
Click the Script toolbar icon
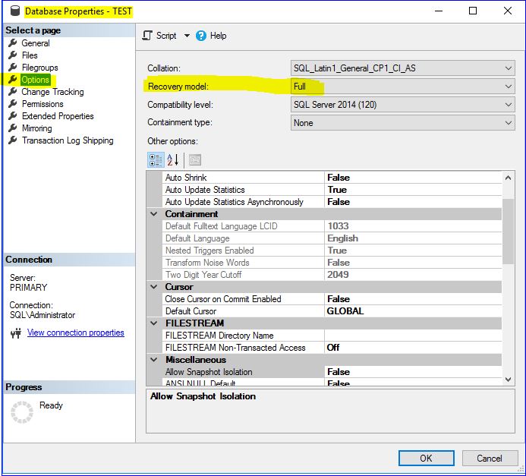click(148, 36)
